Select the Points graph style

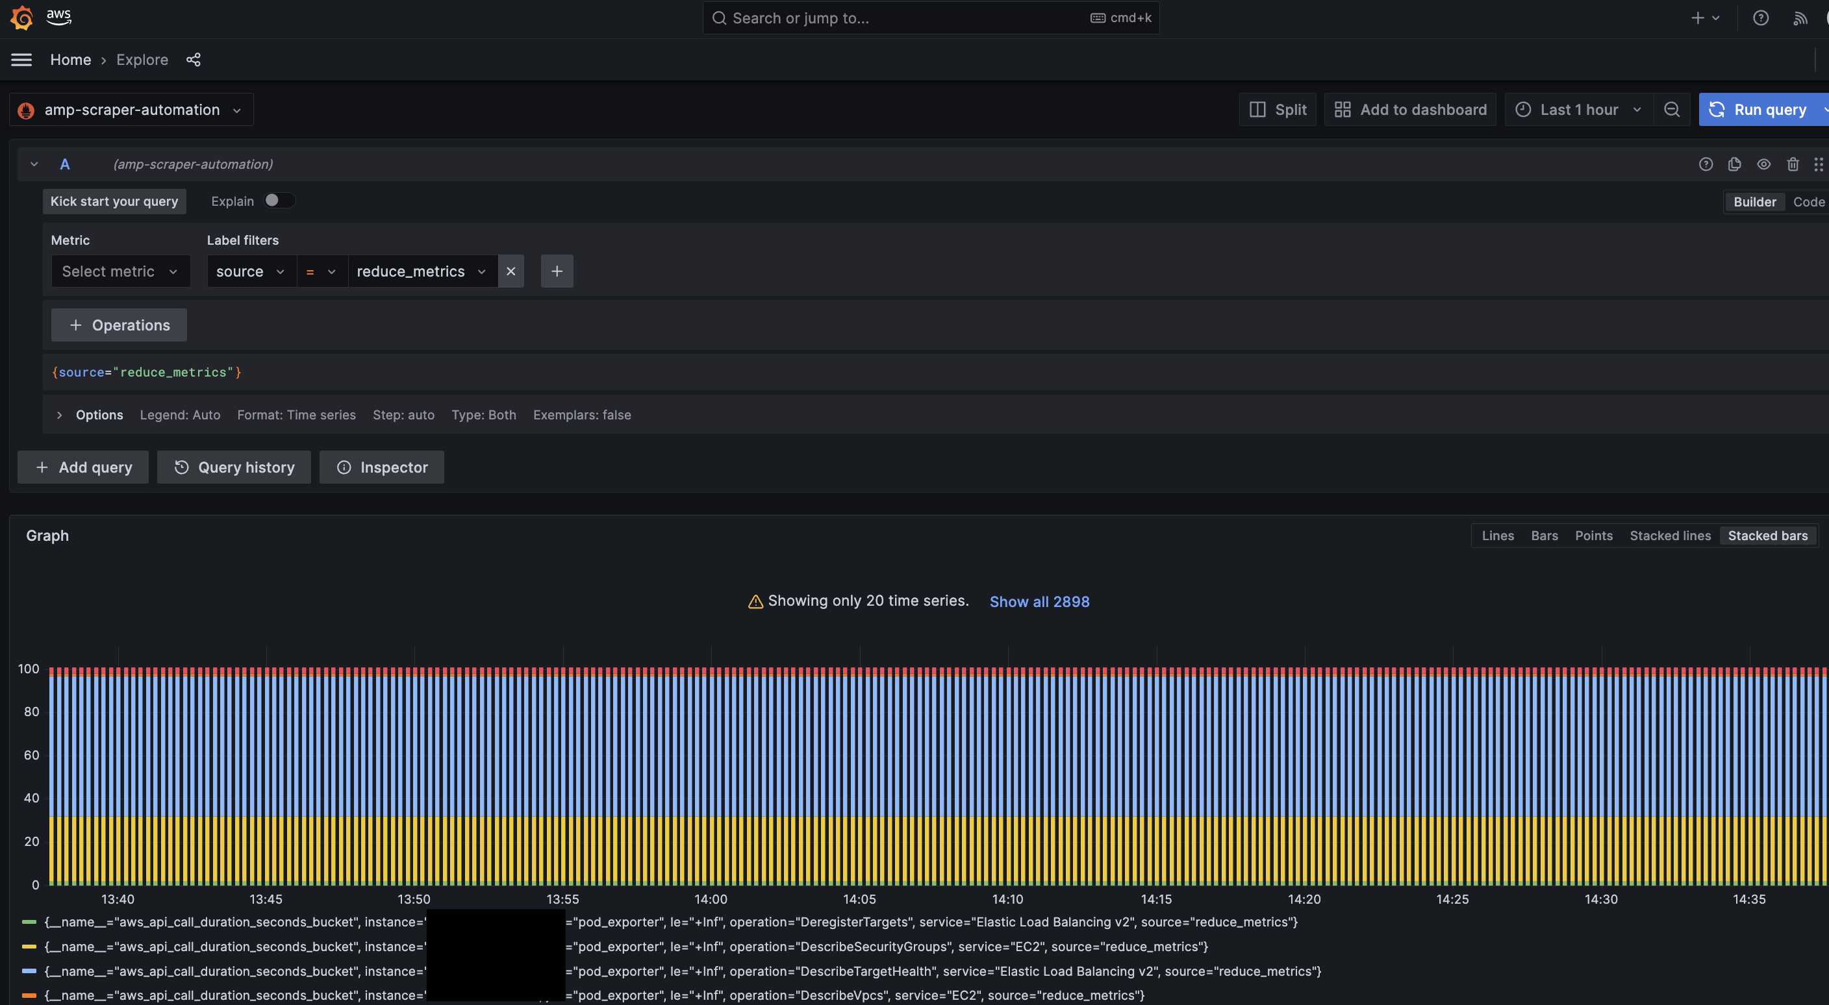(1593, 536)
